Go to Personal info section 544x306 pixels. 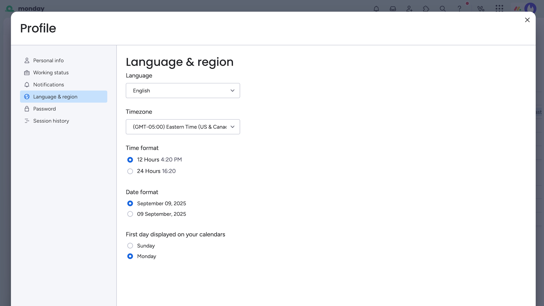pos(63,60)
